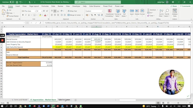Click column H header
The width and height of the screenshot is (193, 108).
(x=96, y=27)
